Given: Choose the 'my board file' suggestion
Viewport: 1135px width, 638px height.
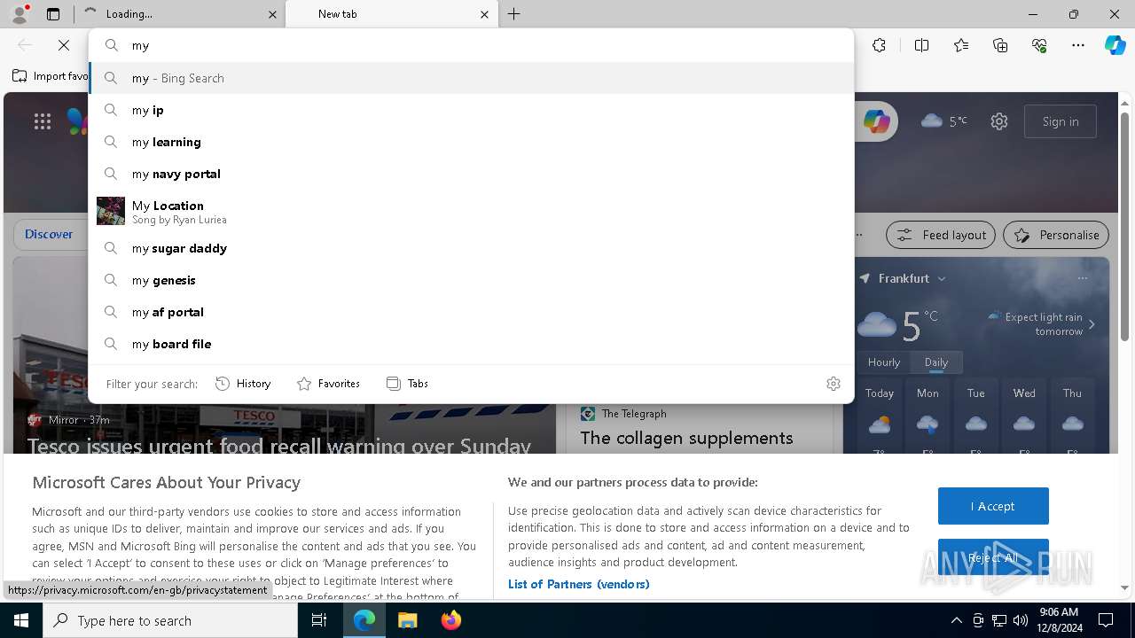Looking at the screenshot, I should [472, 344].
